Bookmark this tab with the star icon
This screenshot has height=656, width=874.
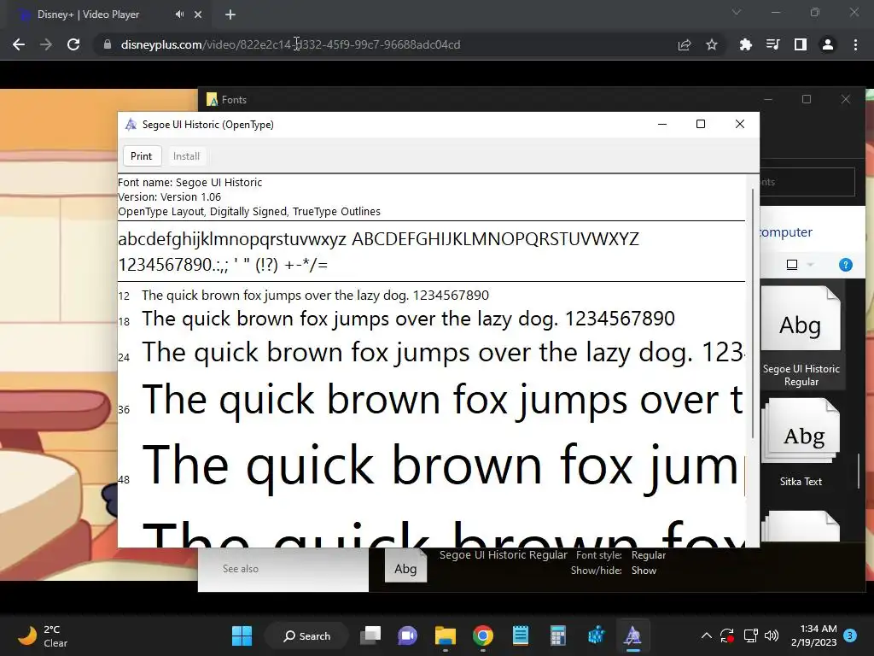tap(712, 44)
